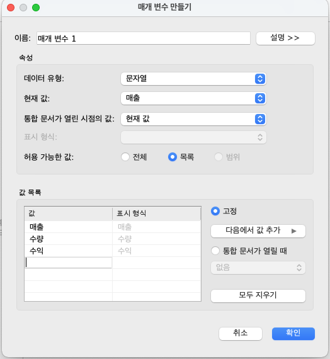Open the 데이터 유형 dropdown showing 문자열
This screenshot has width=330, height=359.
(x=193, y=79)
